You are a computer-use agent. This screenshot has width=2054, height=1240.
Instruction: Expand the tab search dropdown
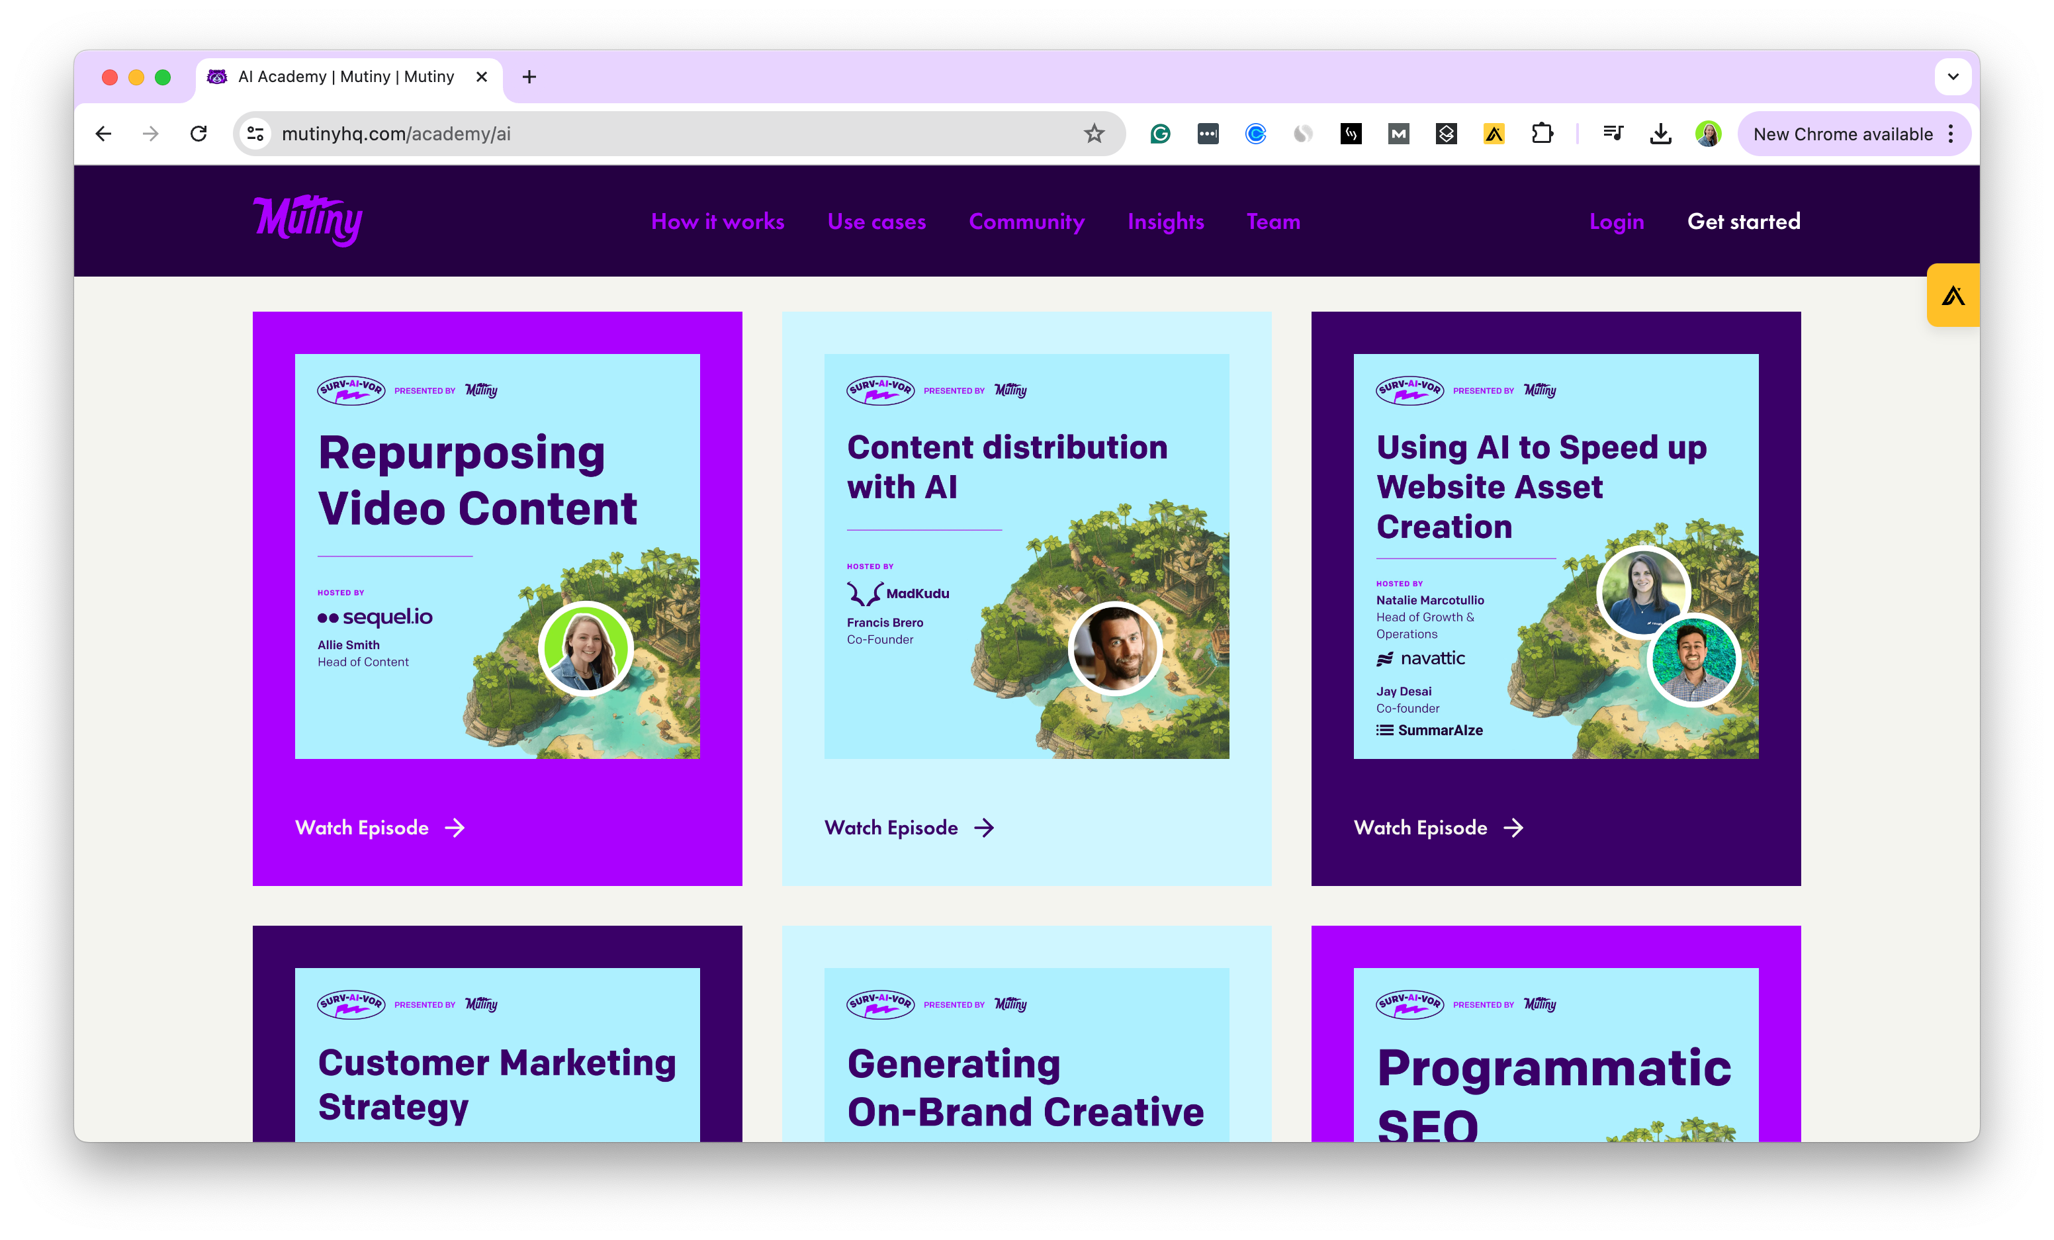(1952, 77)
